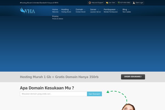The image size is (165, 110).
Task: Start a Live Chat
Action: (110, 3)
